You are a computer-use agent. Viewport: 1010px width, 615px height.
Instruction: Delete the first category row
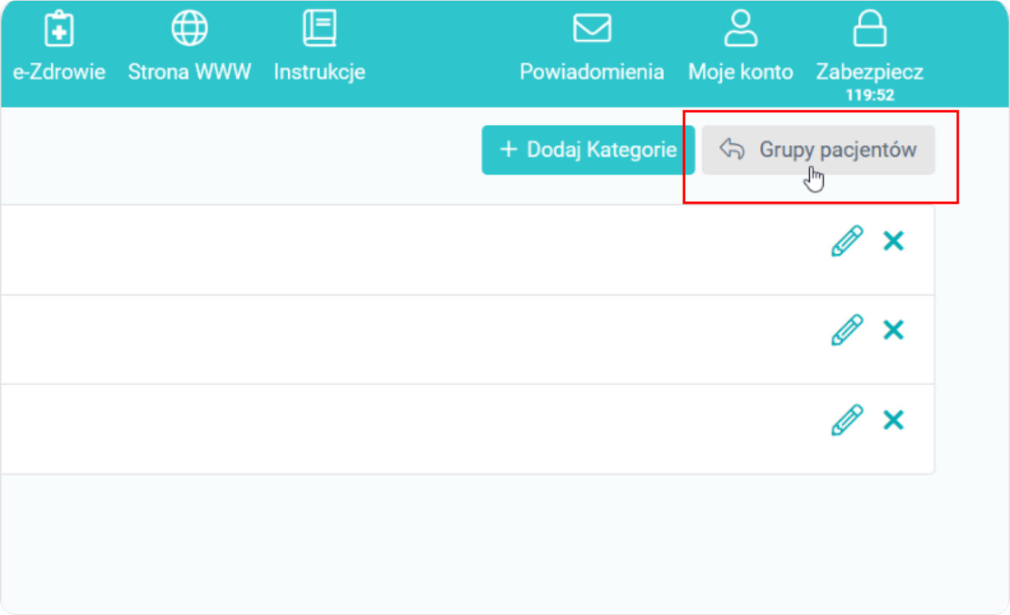pyautogui.click(x=893, y=241)
